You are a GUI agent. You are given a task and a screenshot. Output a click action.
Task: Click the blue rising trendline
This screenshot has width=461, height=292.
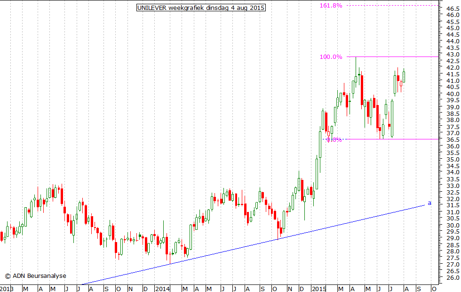tap(253, 244)
